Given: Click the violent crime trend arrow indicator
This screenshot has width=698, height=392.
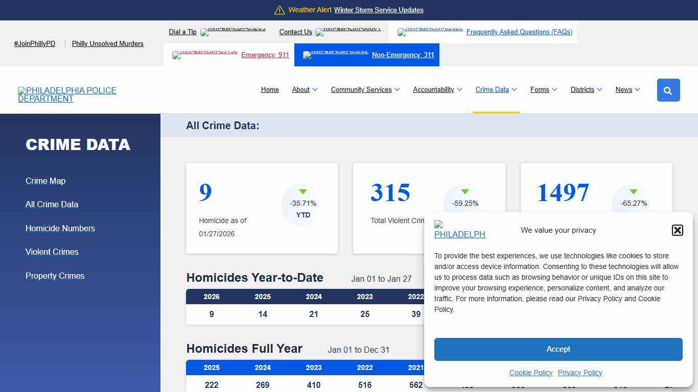Looking at the screenshot, I should point(464,192).
